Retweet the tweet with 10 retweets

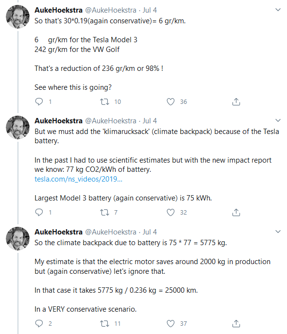104,101
